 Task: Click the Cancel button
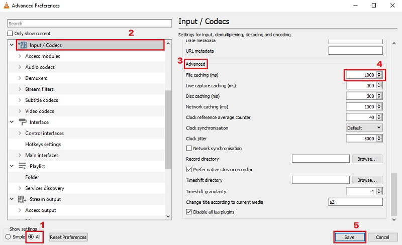tap(382, 237)
